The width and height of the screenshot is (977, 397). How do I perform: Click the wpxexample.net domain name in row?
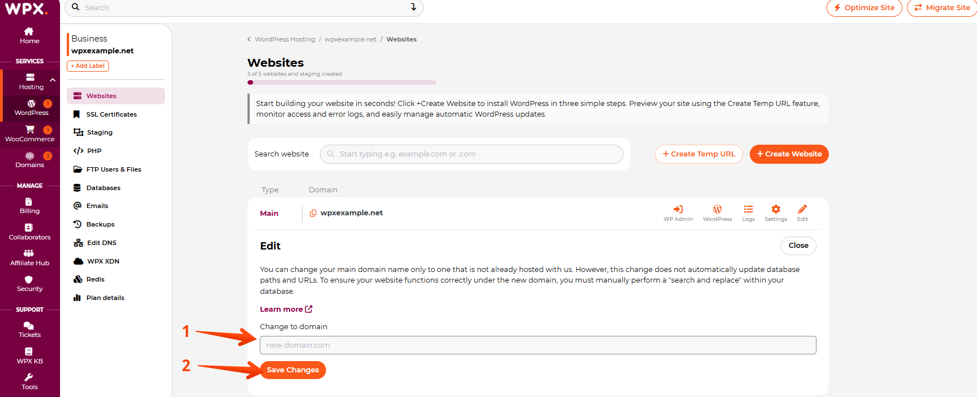coord(351,213)
